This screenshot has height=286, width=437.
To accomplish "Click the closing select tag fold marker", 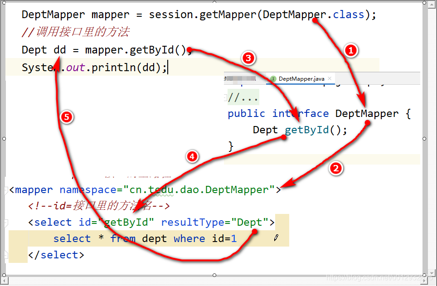I will 6,255.
